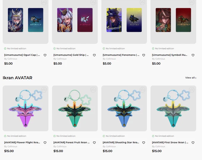Viewport: 202px width, 160px height.
Task: Click heart icon beside Forest Fruit Ikran
Action: pyautogui.click(x=94, y=143)
